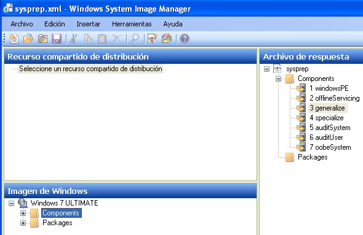
Task: Click the Close answer file toolbar icon
Action: coord(42,39)
